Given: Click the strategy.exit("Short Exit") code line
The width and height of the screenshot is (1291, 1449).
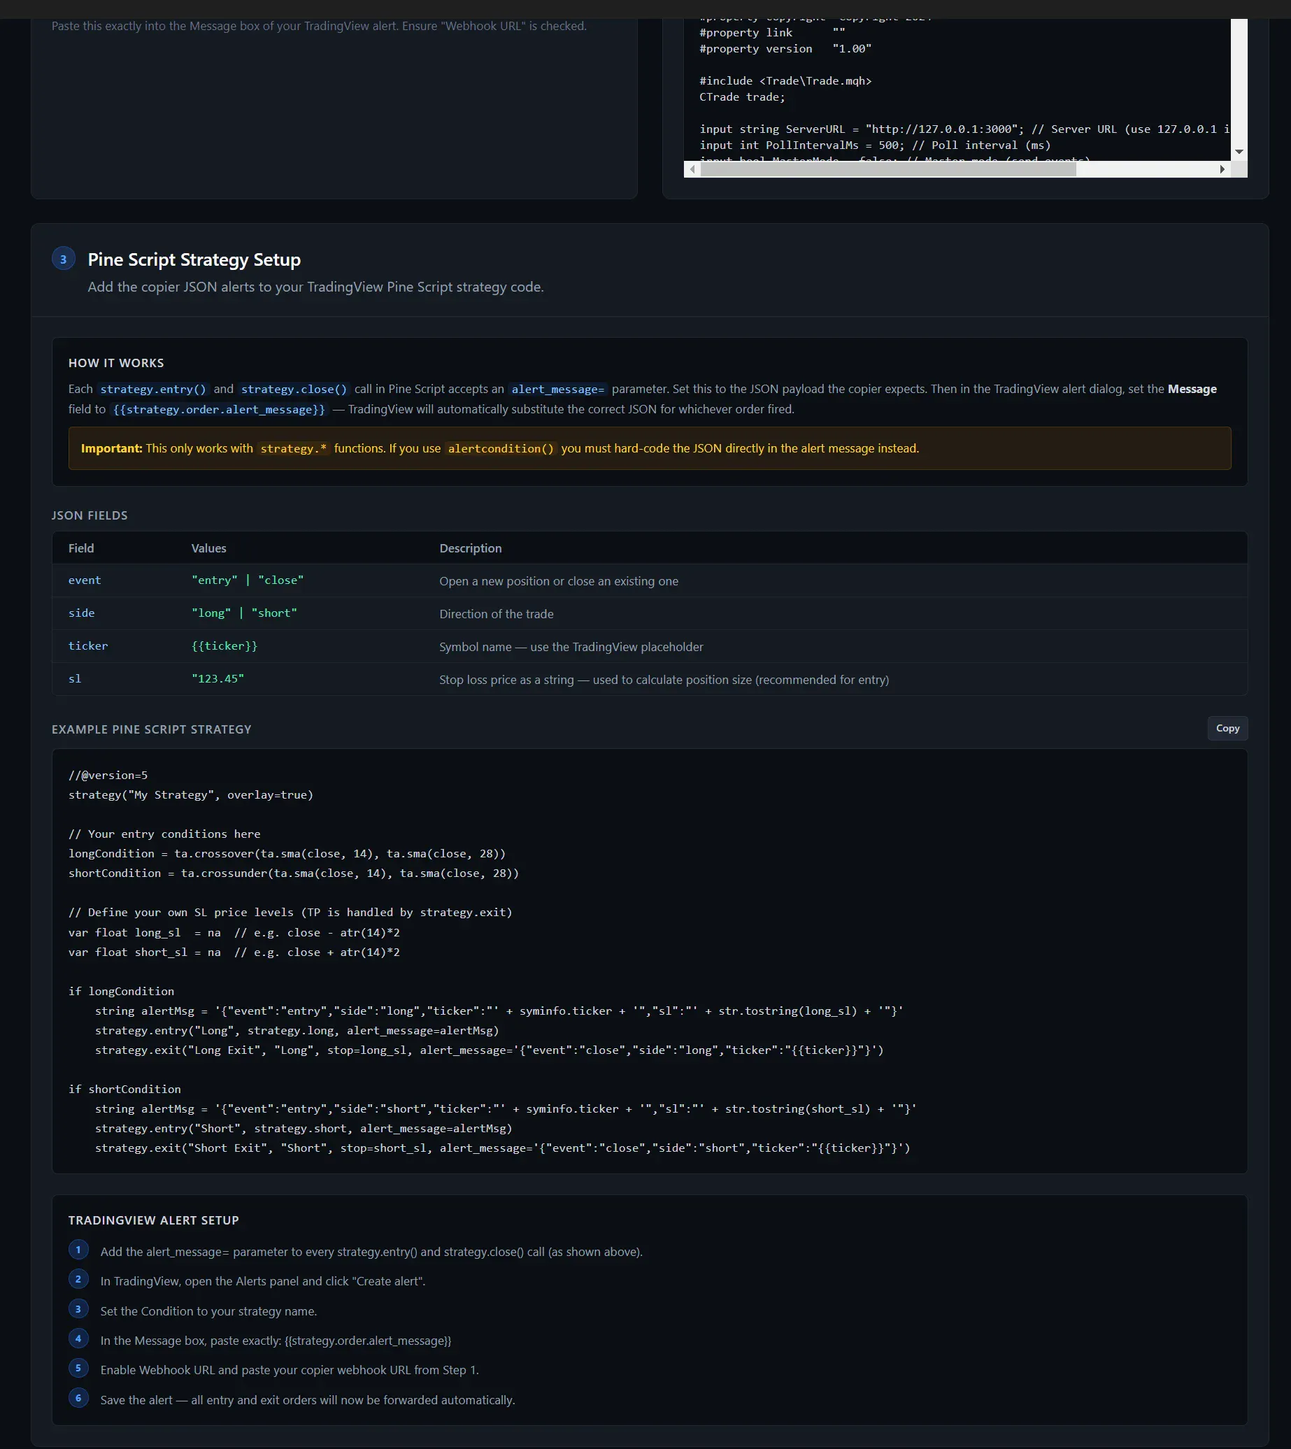Looking at the screenshot, I should tap(502, 1149).
